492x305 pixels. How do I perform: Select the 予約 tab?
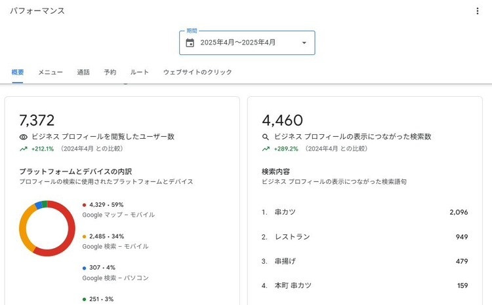[110, 72]
